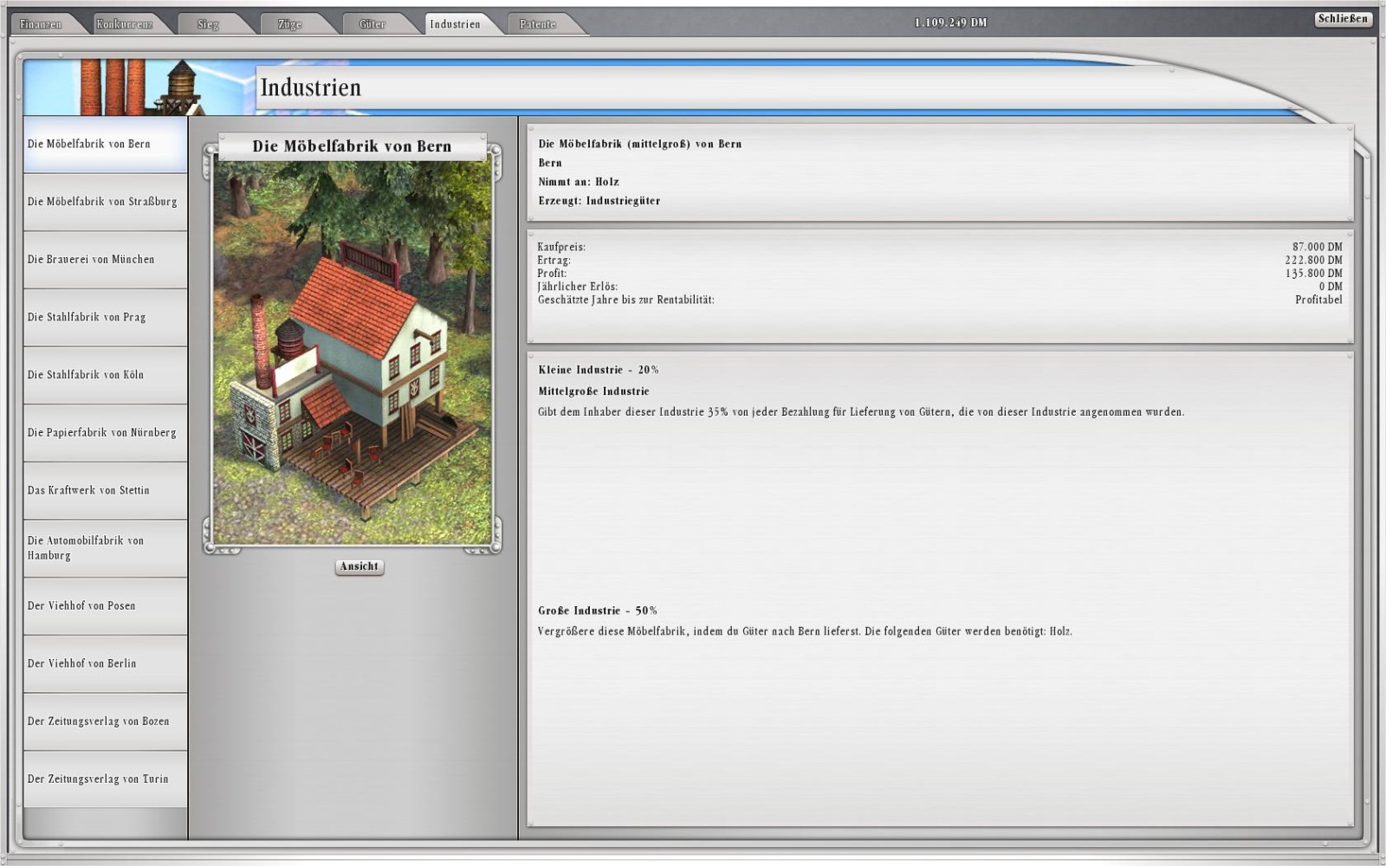Select Der Viehhof von Posen
The image size is (1386, 866).
[x=104, y=606]
